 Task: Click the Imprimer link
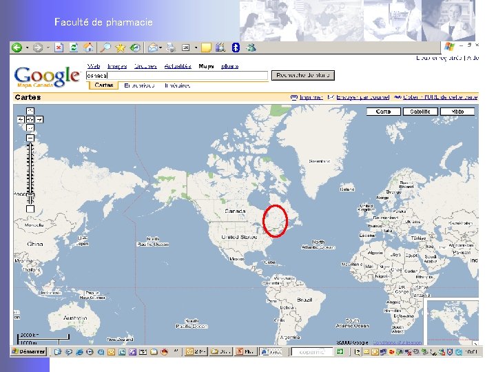[x=311, y=97]
